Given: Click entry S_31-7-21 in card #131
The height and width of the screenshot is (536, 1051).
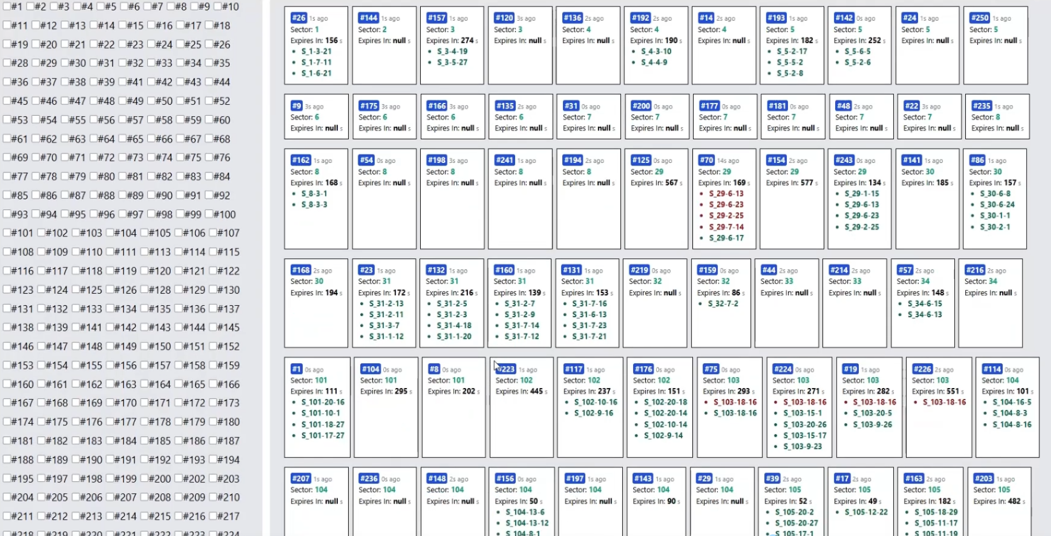Looking at the screenshot, I should coord(589,336).
